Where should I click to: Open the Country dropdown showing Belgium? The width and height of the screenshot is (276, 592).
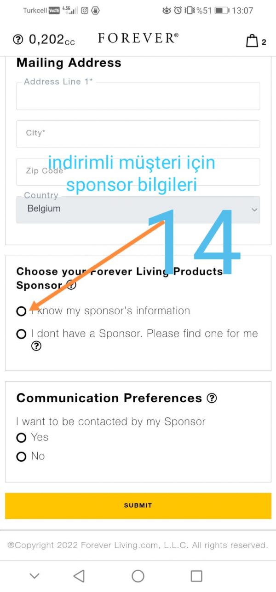point(138,210)
